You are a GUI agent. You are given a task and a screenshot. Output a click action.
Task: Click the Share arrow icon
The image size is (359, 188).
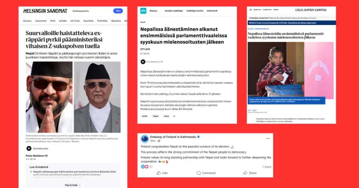245,173
